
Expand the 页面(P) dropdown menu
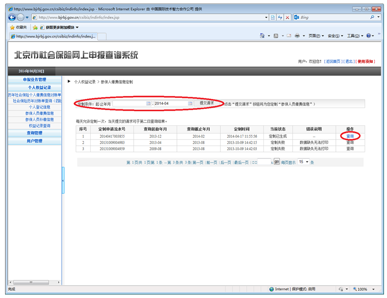pyautogui.click(x=317, y=36)
